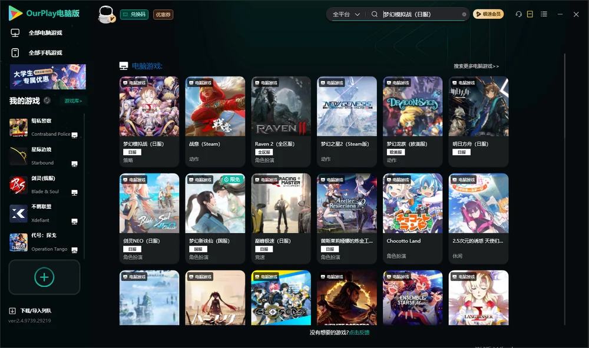Open 全部电脑游戏 all PC games
This screenshot has width=589, height=348.
click(x=37, y=33)
